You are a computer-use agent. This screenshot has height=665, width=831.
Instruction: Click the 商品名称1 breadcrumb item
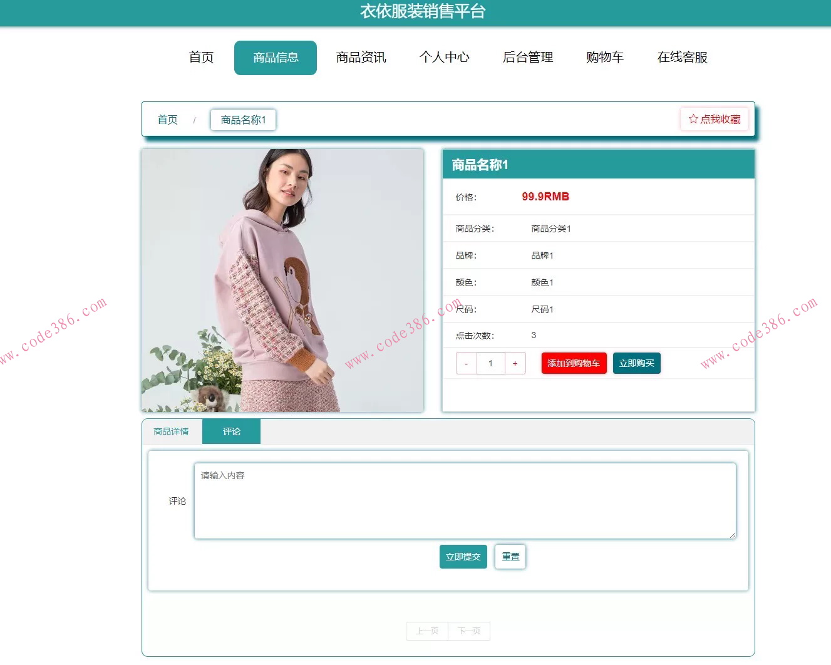[243, 120]
